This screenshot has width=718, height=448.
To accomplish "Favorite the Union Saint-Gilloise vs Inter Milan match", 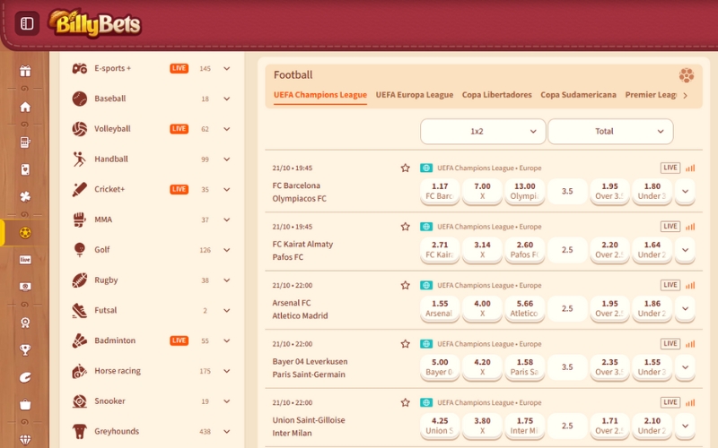I will [406, 402].
